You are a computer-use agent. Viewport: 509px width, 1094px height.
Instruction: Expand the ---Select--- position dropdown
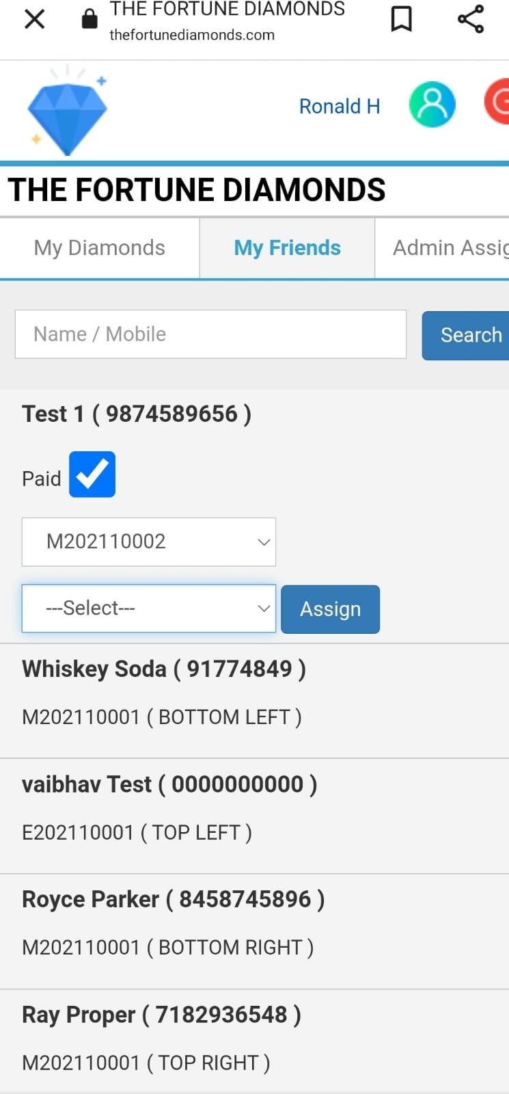149,609
